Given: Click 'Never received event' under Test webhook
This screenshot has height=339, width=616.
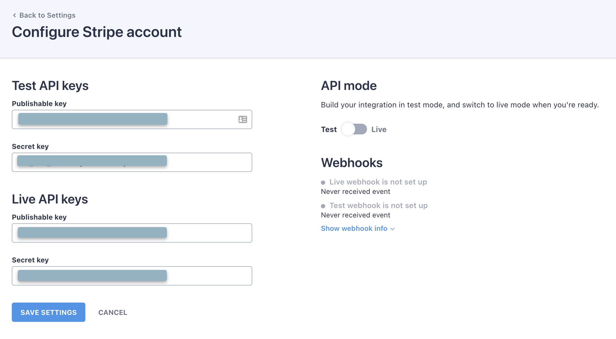Looking at the screenshot, I should click(x=355, y=215).
